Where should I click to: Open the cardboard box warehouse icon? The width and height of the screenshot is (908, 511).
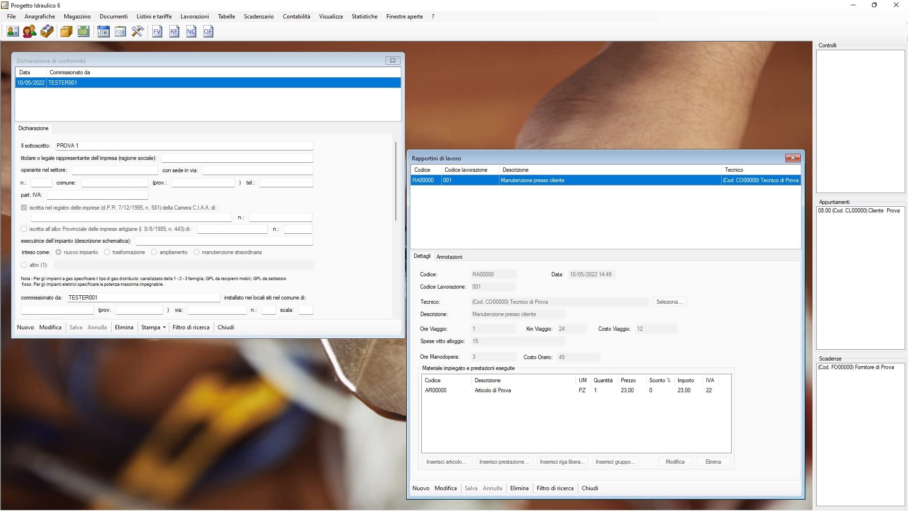(x=66, y=32)
